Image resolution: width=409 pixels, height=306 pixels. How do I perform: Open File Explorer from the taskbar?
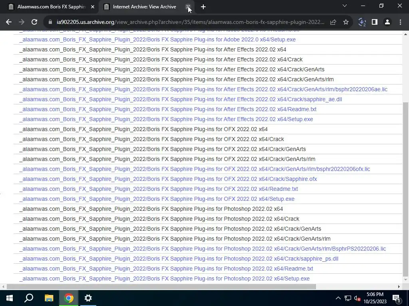click(49, 298)
